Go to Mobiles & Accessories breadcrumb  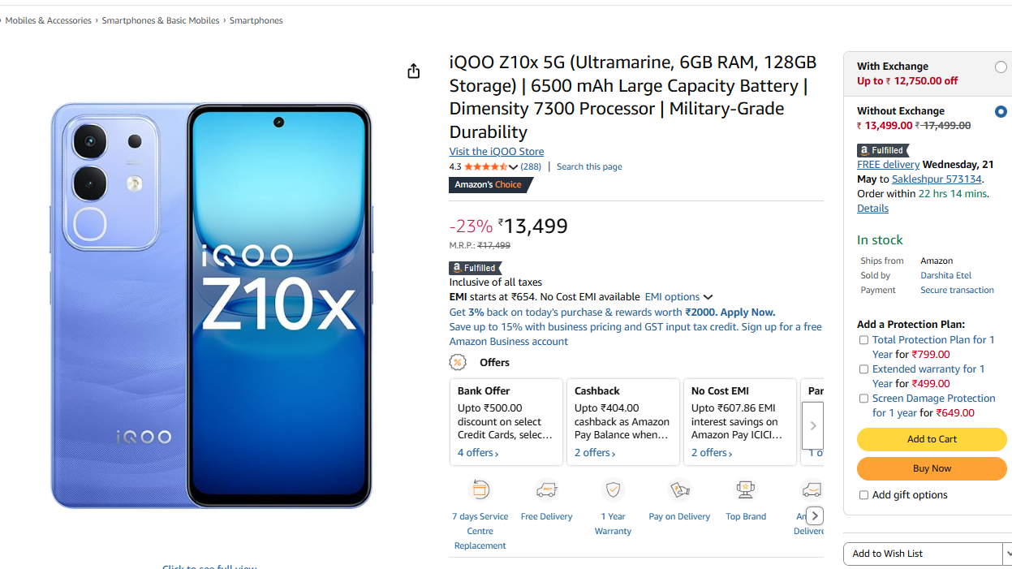(x=48, y=20)
